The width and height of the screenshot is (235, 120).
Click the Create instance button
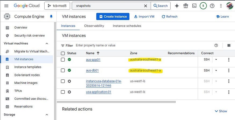[x=113, y=17]
